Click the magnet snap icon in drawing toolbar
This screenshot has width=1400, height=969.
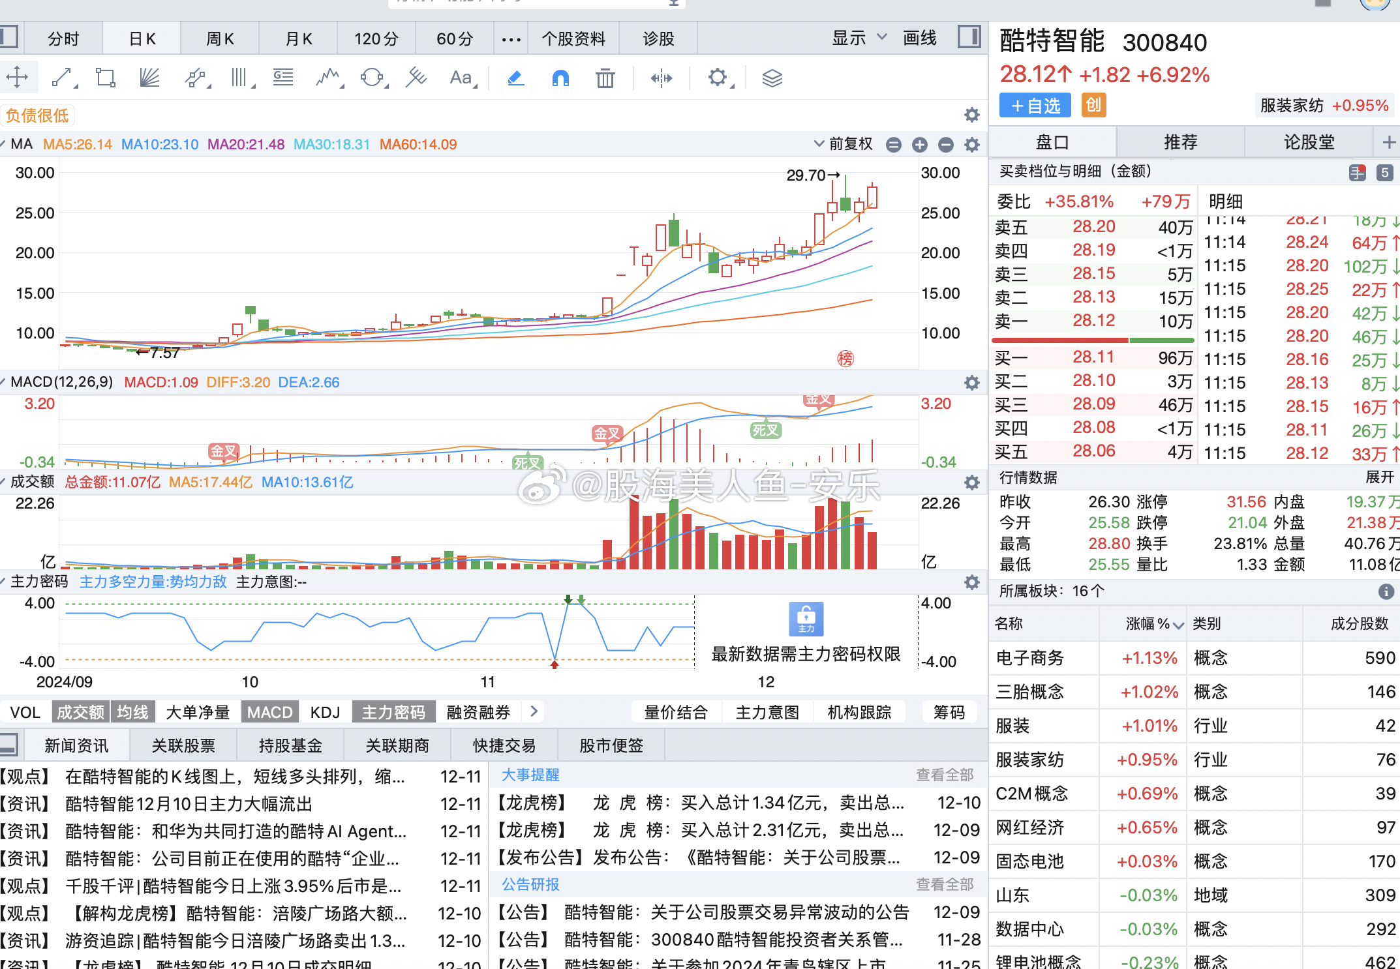click(560, 78)
